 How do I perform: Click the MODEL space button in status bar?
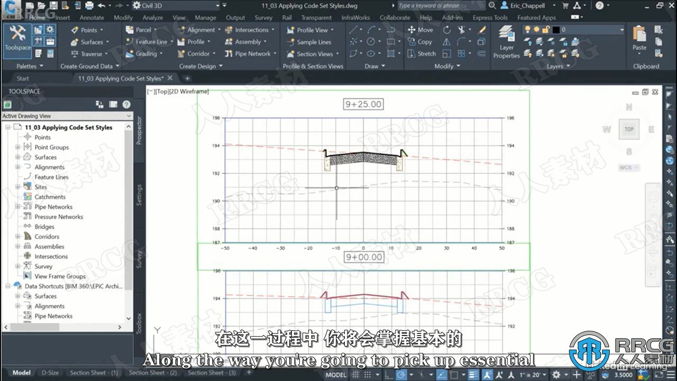(336, 375)
